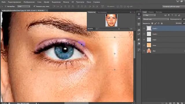The width and height of the screenshot is (185, 104).
Task: Open the status bar info arrow menu
Action: pyautogui.click(x=36, y=103)
